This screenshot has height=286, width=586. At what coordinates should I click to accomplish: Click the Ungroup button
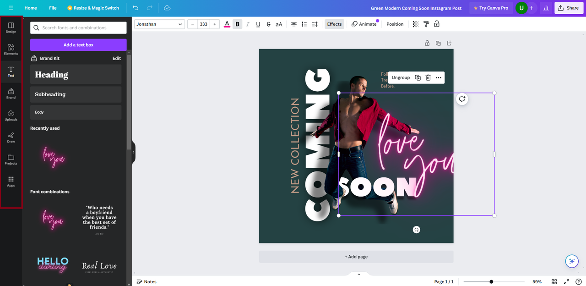tap(401, 77)
